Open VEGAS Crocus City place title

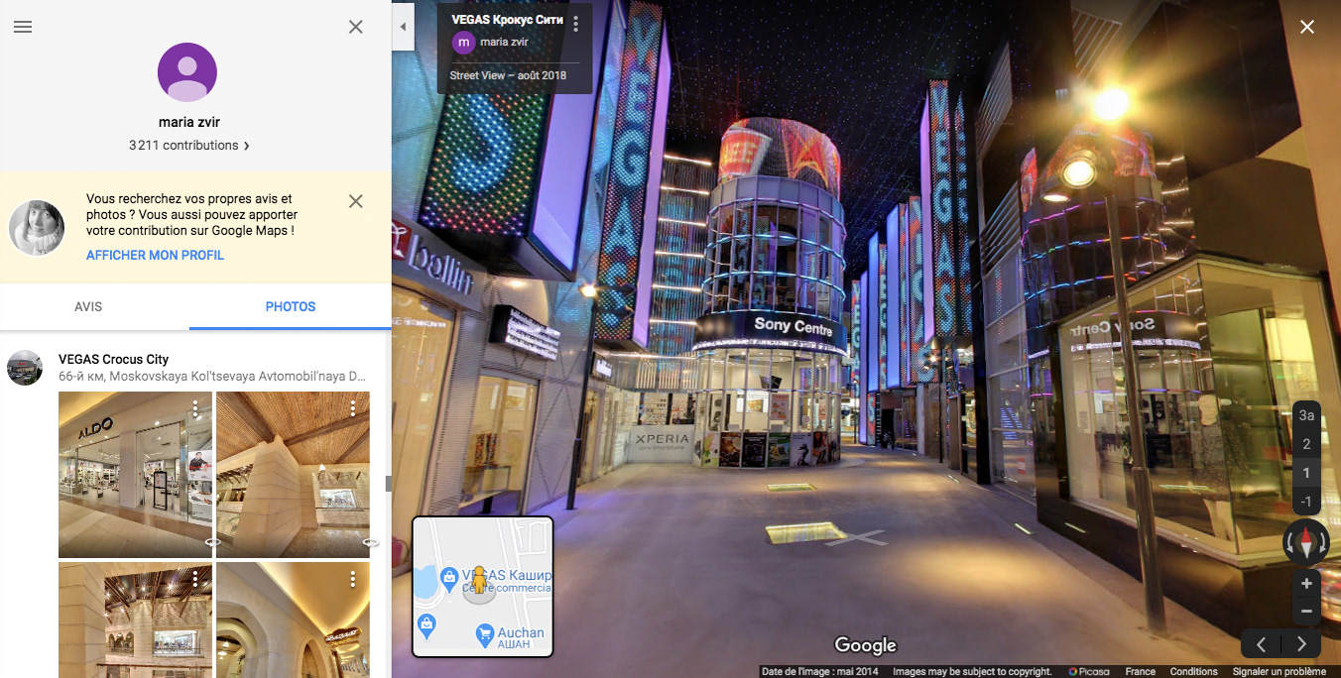(x=113, y=359)
